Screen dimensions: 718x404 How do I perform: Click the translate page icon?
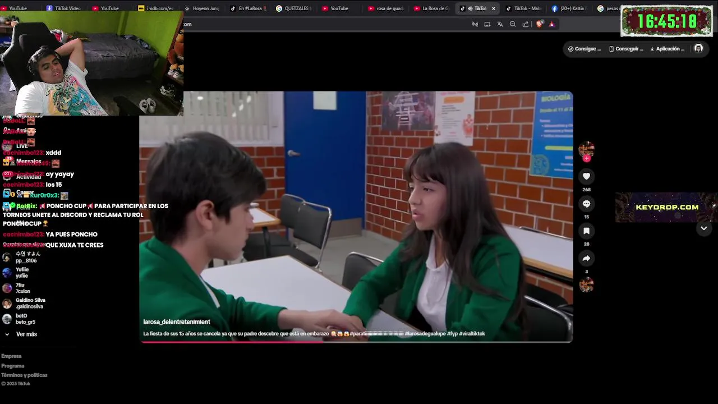[500, 24]
